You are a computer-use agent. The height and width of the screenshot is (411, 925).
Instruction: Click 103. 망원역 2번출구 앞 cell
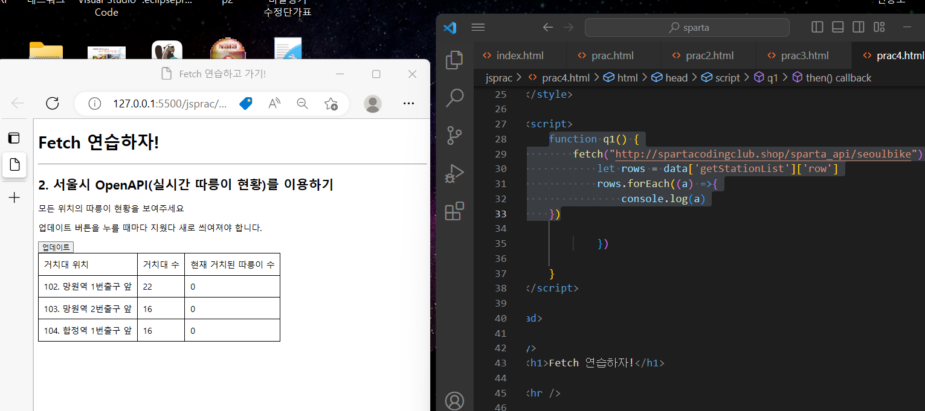pyautogui.click(x=88, y=308)
